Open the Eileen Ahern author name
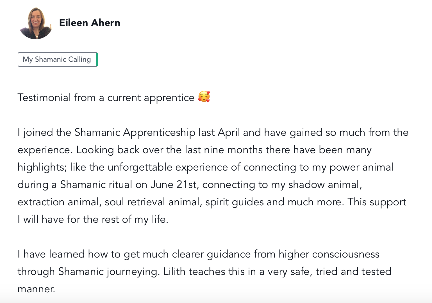The width and height of the screenshot is (432, 303). (90, 23)
